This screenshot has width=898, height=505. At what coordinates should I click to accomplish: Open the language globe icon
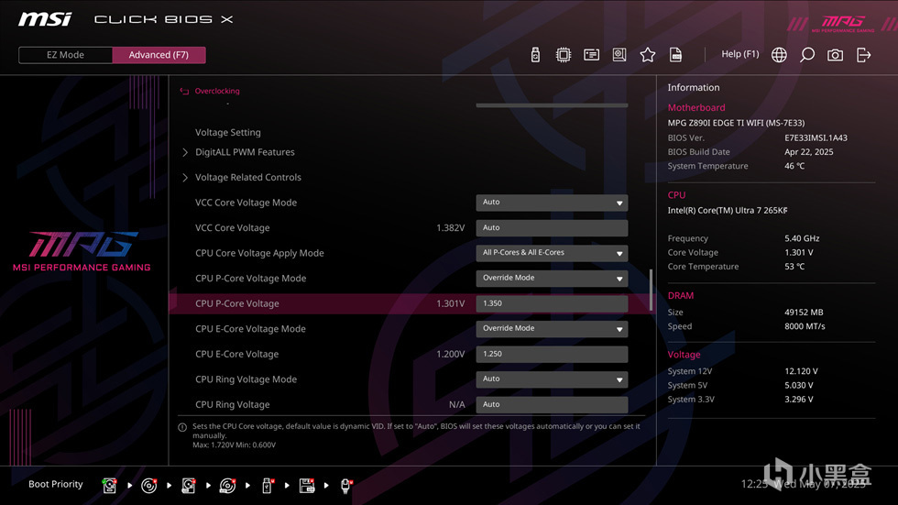click(779, 55)
